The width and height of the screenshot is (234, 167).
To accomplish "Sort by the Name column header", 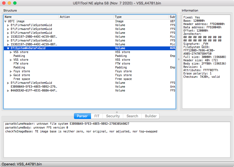I will click(31, 17).
